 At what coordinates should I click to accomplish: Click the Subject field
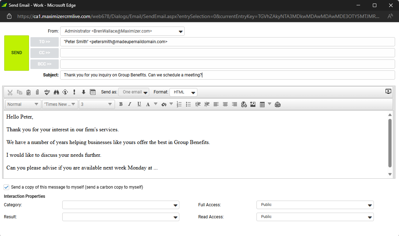227,75
